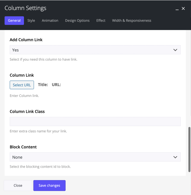The height and width of the screenshot is (195, 191).
Task: Focus the Column Link Class input field
Action: click(95, 121)
